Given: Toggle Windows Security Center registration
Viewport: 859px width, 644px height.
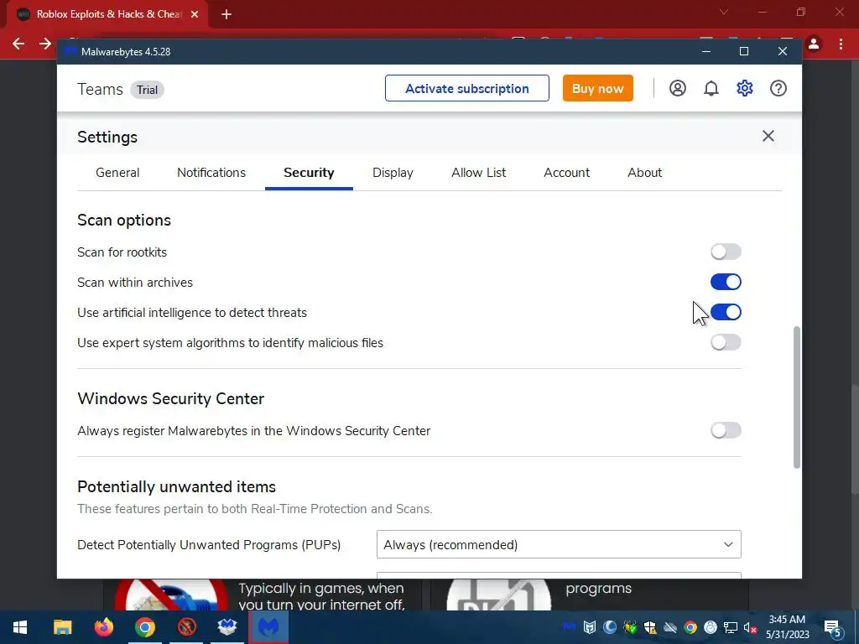Looking at the screenshot, I should point(726,430).
